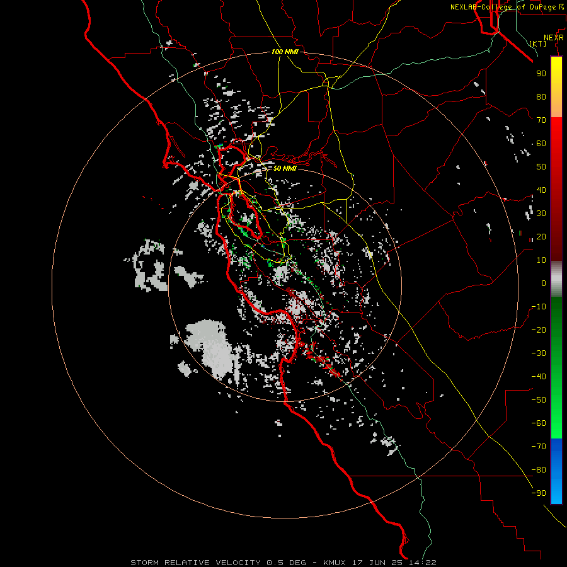This screenshot has height=567, width=567.
Task: Click the "[KT]" units label above the scale
Action: [x=538, y=43]
